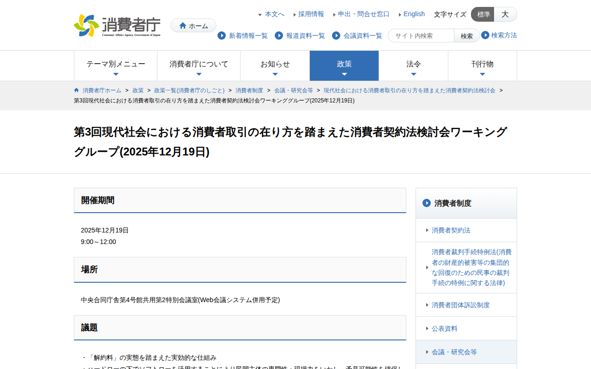This screenshot has height=369, width=591.
Task: Go to 消費者庁ホーム breadcrumb
Action: pyautogui.click(x=102, y=90)
